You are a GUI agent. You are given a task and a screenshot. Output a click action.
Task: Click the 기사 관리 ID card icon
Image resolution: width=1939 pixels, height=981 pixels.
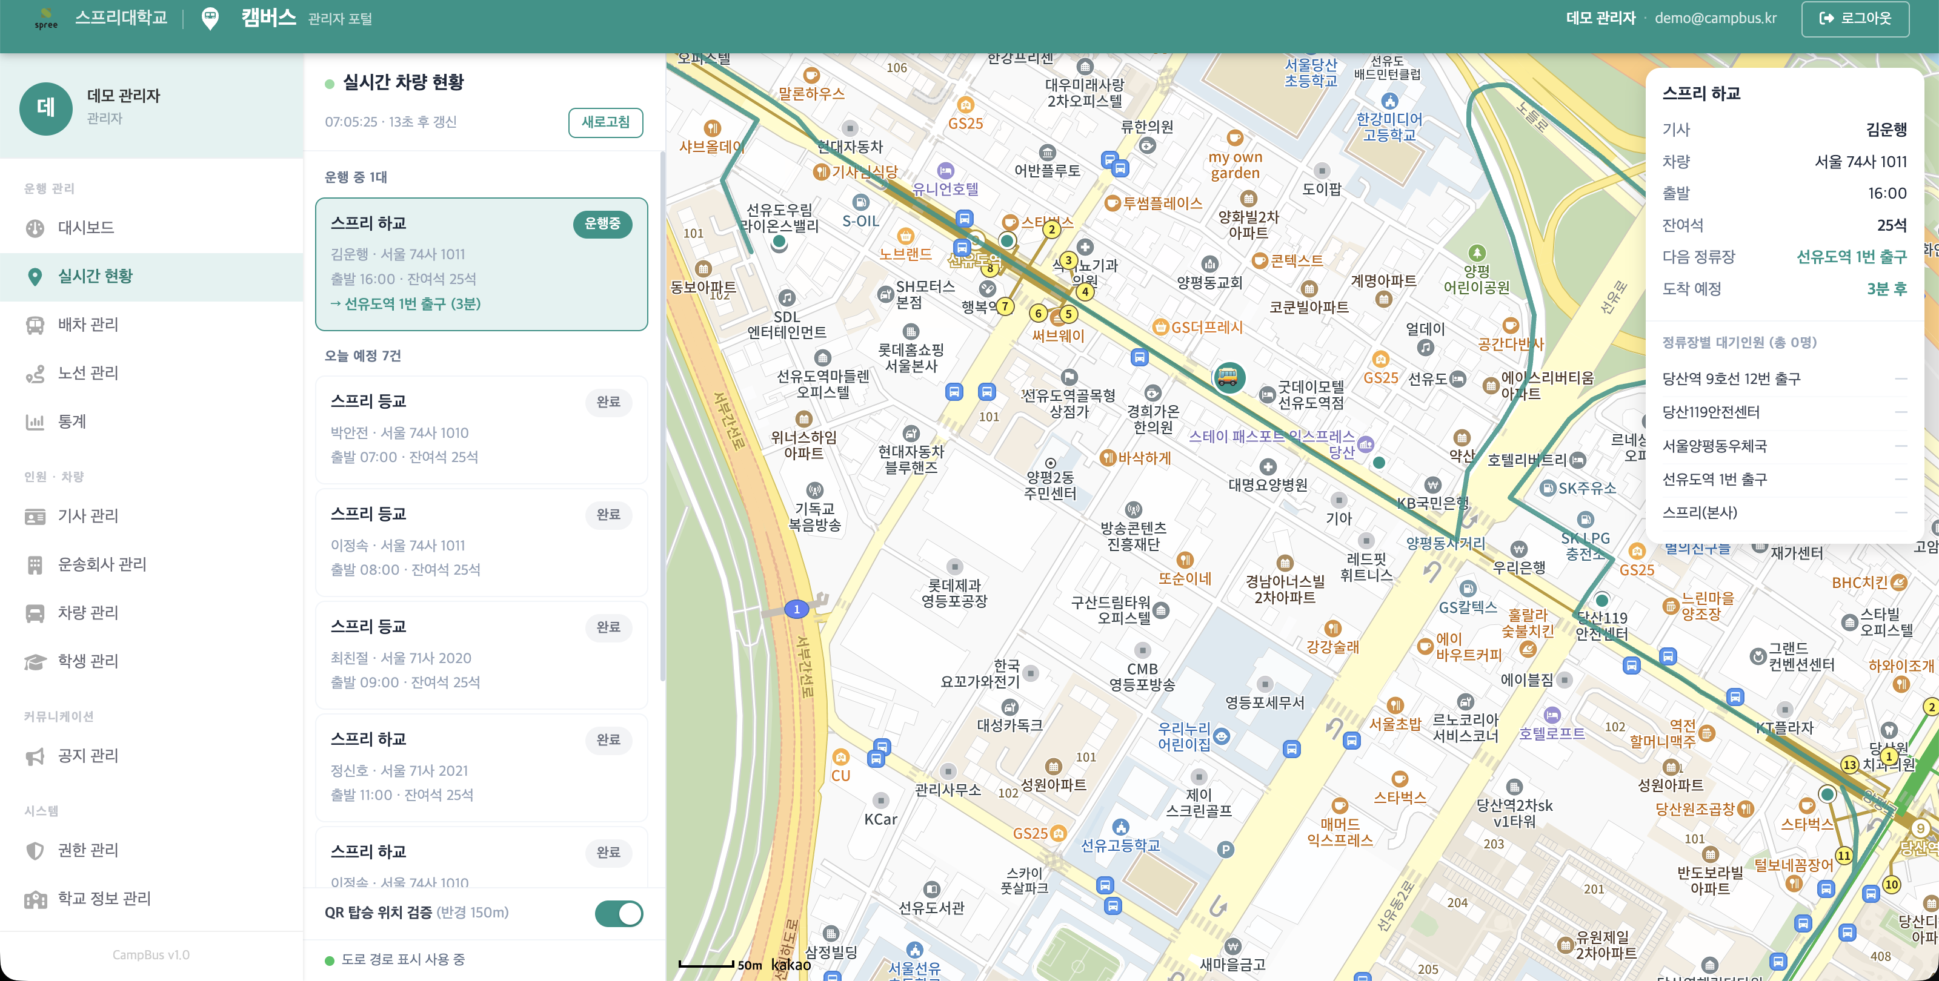[35, 516]
